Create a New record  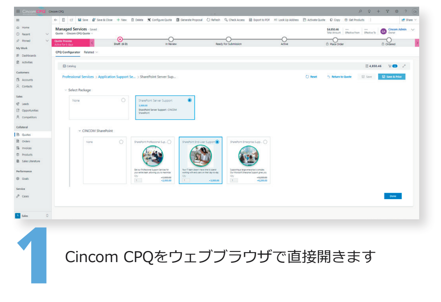pyautogui.click(x=121, y=20)
